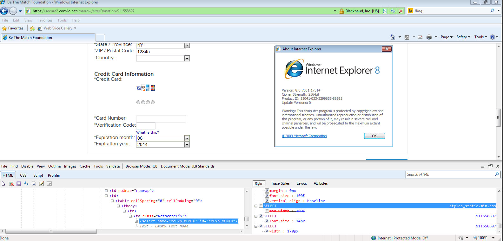
Task: Click the Unpin developer tools window icon
Action: (x=490, y=166)
